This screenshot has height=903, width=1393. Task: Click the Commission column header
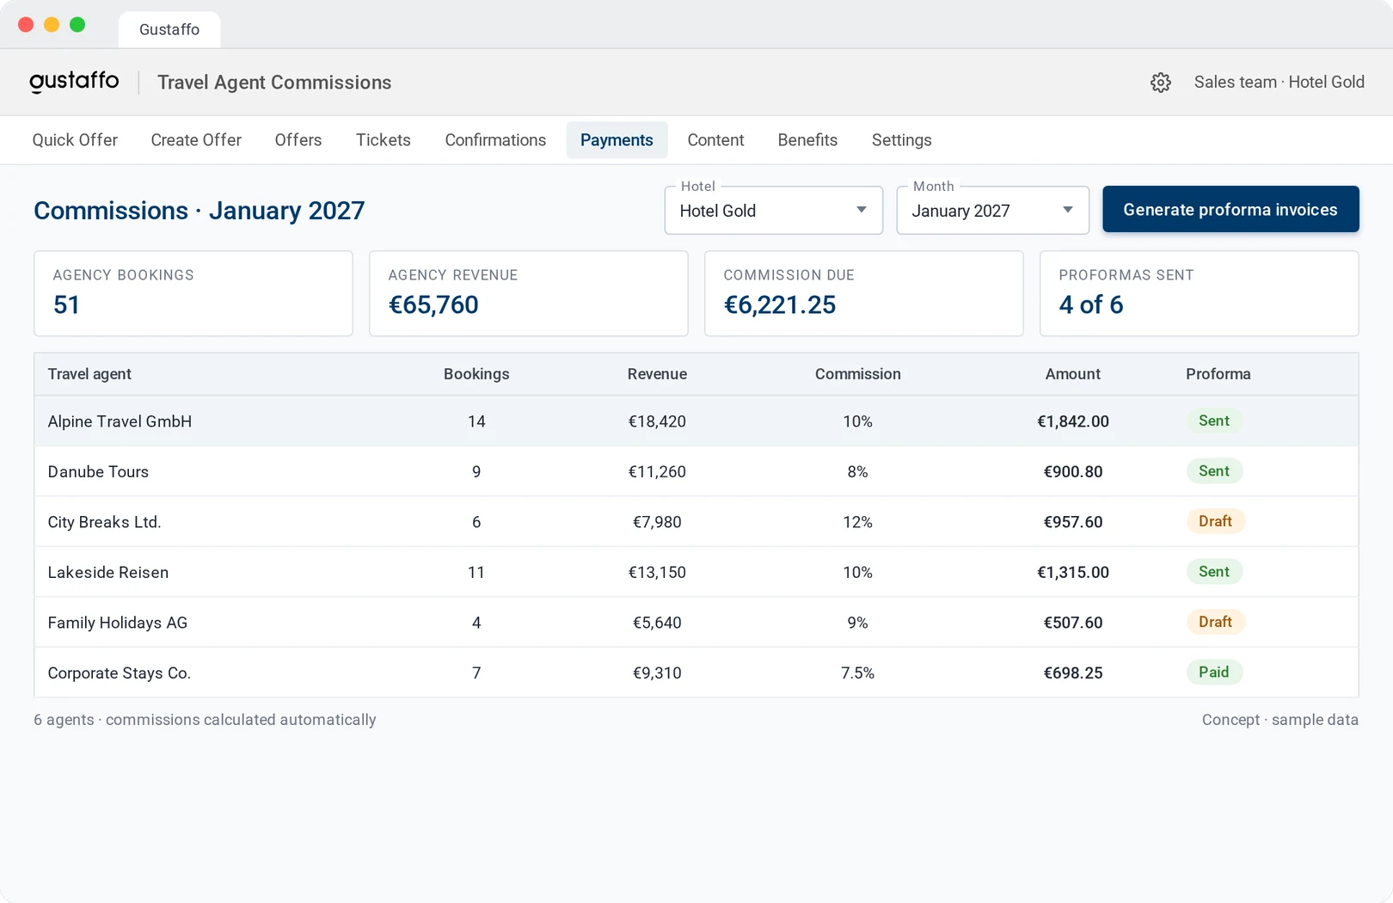(858, 374)
